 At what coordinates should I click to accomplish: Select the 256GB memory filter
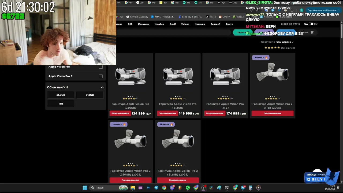61,95
